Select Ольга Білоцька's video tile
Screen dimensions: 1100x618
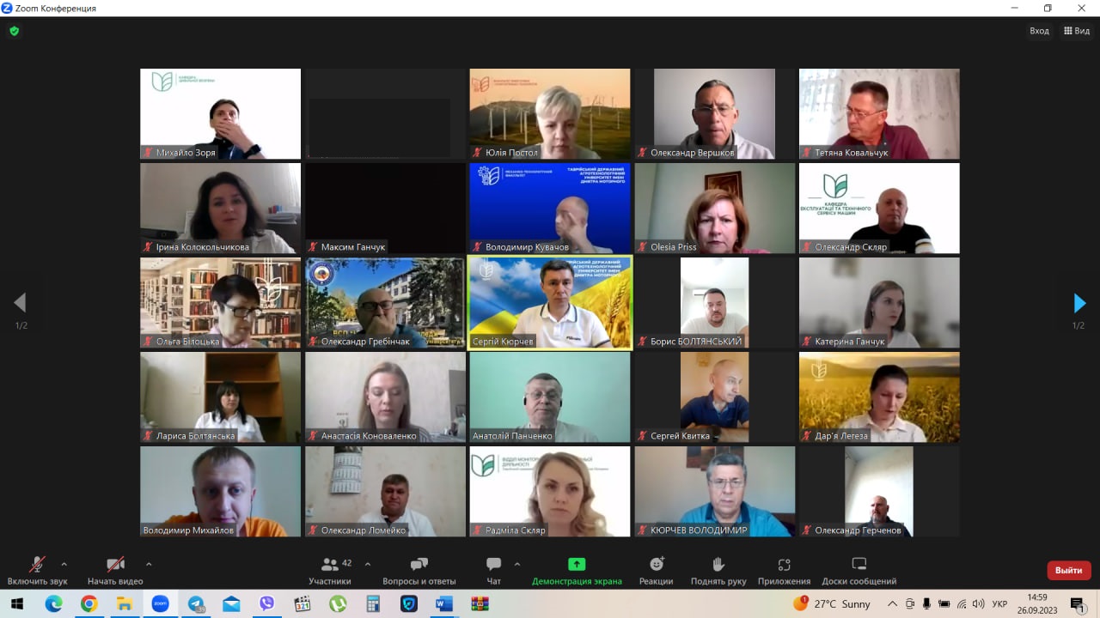pos(221,303)
